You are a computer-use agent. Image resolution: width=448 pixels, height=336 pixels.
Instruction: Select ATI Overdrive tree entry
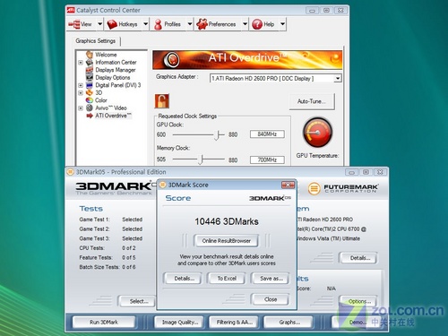[113, 116]
